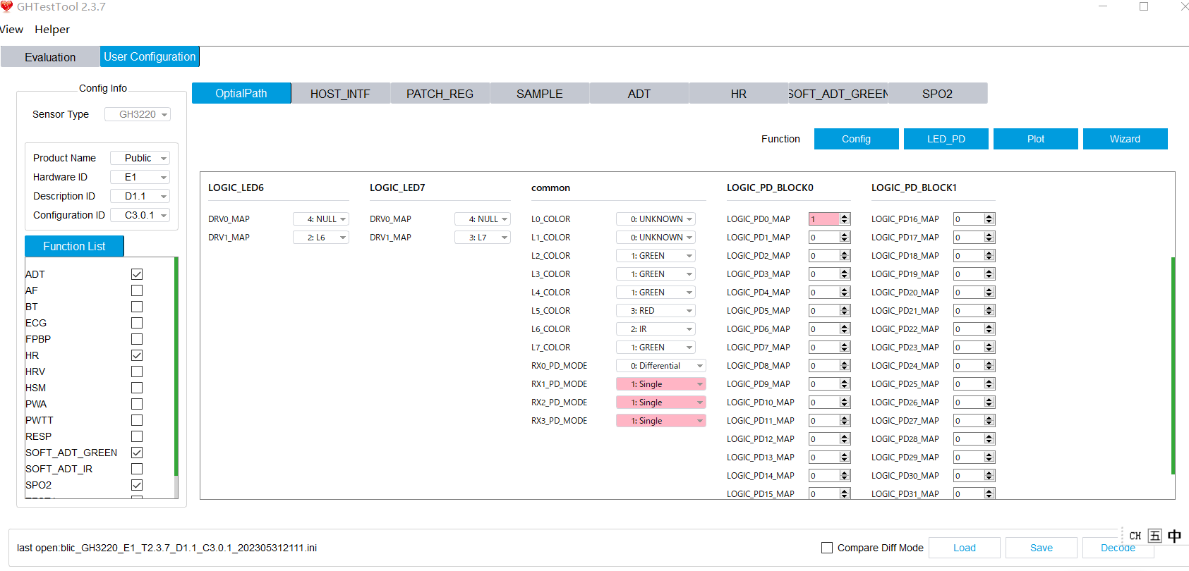Uncheck the ADT function checkbox

point(137,274)
